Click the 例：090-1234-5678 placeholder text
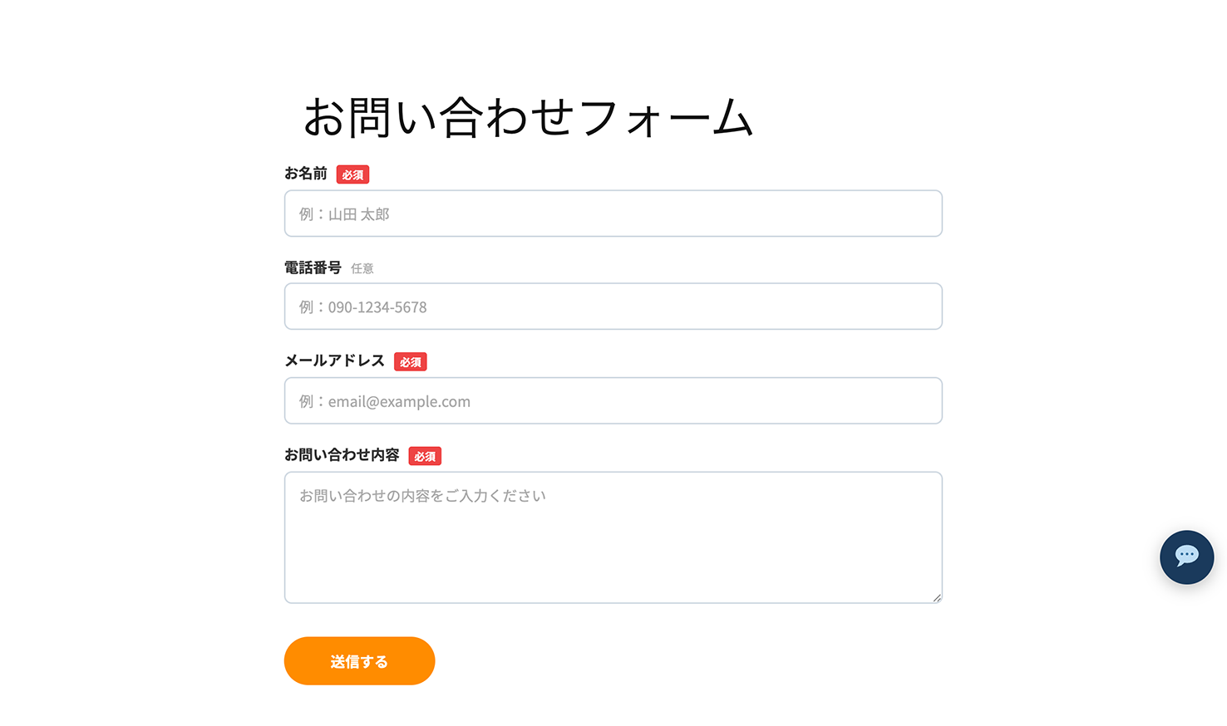 363,307
